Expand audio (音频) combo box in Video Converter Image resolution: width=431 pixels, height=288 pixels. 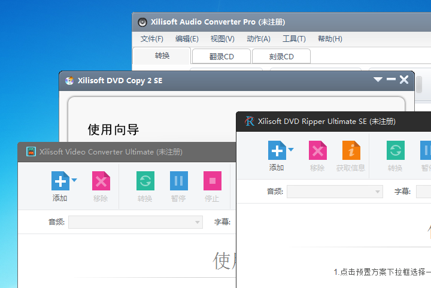point(135,222)
